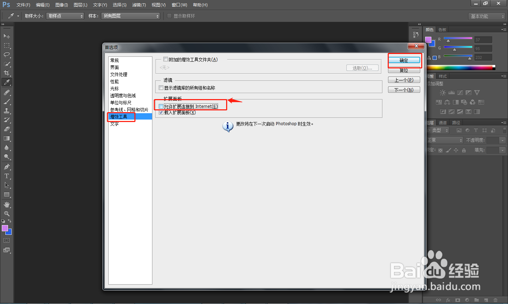Select the History Brush tool
Image resolution: width=508 pixels, height=304 pixels.
(7, 120)
